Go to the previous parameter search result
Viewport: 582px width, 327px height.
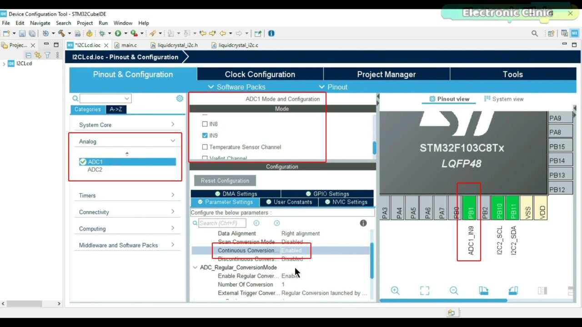click(256, 223)
